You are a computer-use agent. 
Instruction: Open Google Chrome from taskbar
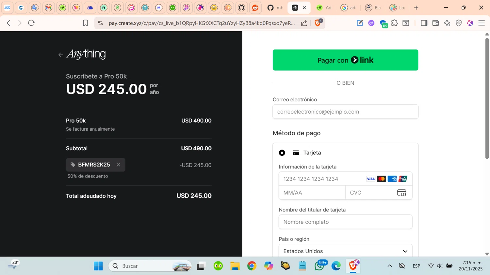(x=252, y=266)
